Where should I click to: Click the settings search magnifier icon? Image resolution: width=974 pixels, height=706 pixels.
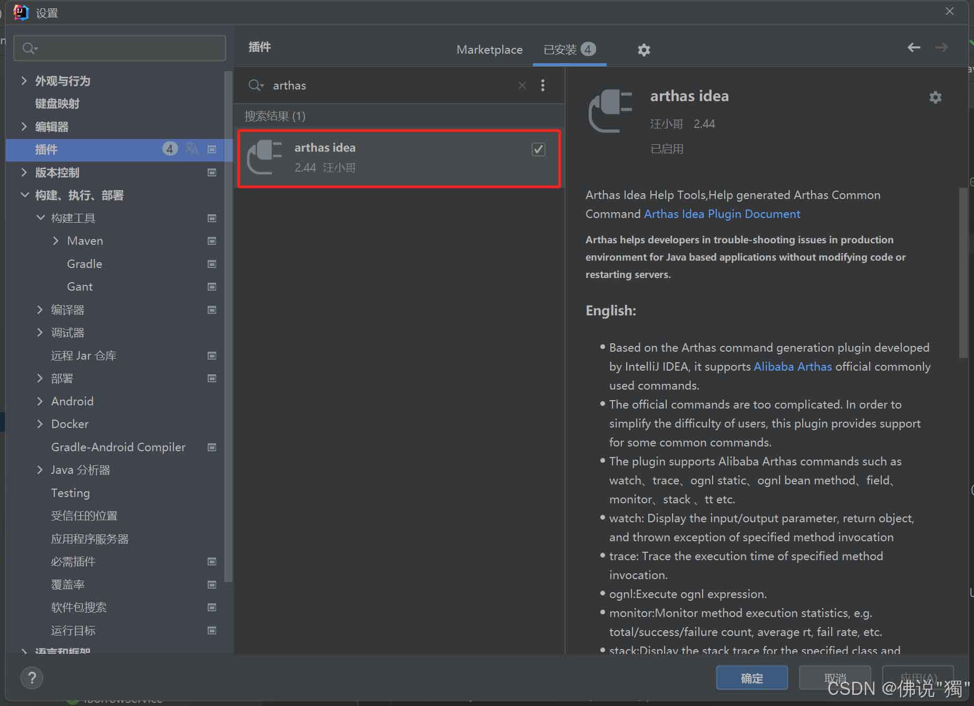(30, 48)
